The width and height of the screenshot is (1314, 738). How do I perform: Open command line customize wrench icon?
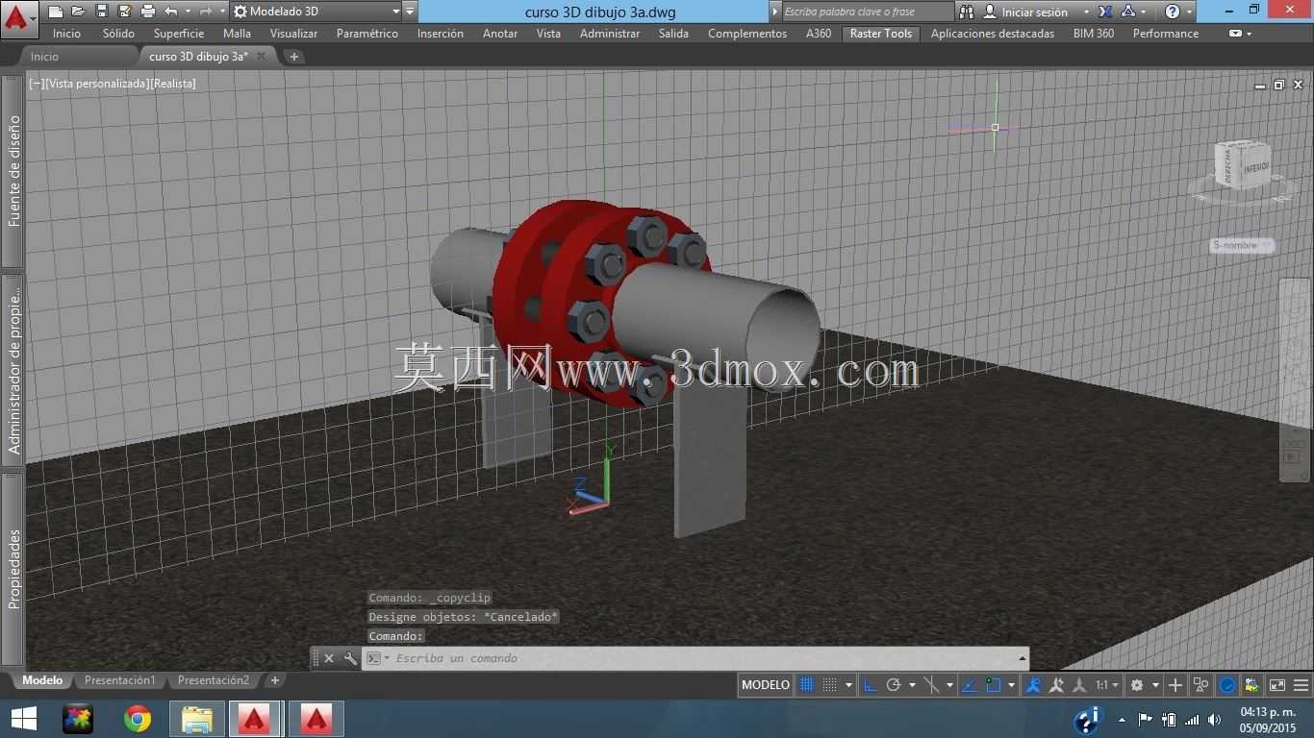[x=350, y=658]
